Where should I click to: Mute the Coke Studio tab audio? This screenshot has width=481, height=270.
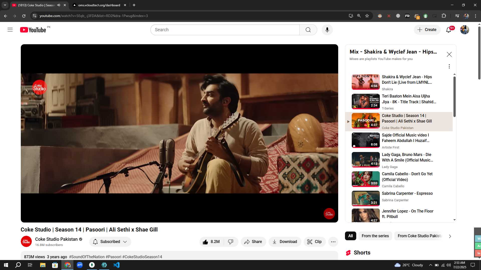click(59, 5)
